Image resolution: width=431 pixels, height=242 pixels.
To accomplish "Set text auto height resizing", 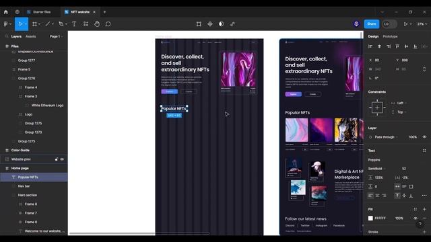I will click(404, 187).
